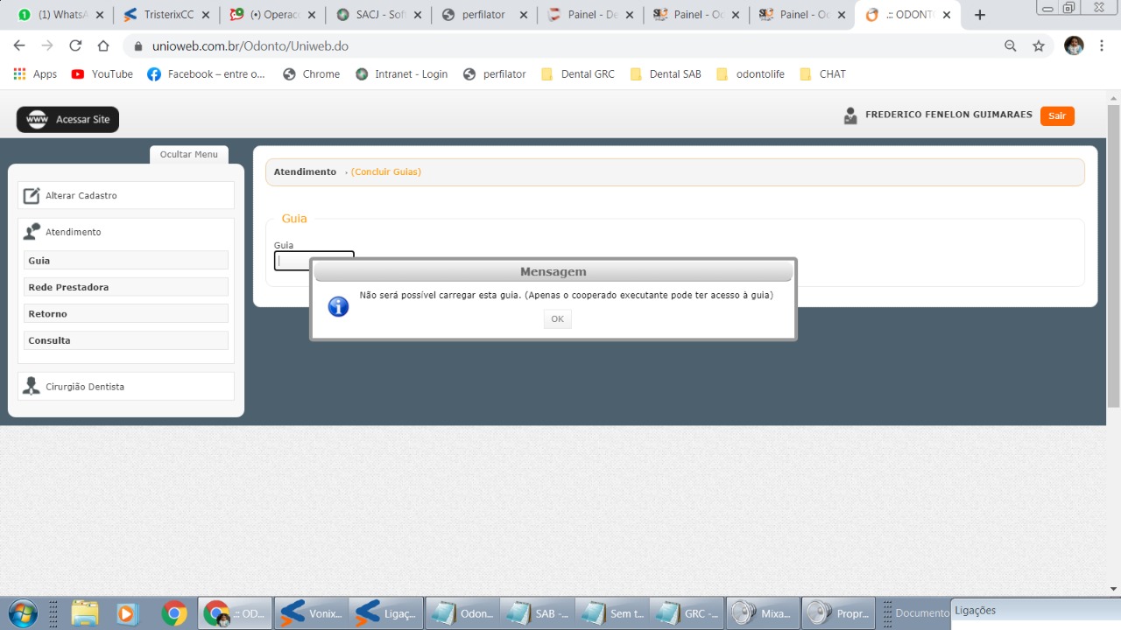Screen dimensions: 1121x630
Task: Click OK in the Mensagem dialog
Action: tap(557, 319)
